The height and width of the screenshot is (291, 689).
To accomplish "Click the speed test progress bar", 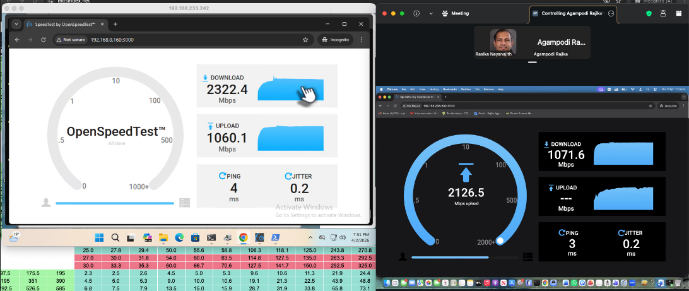I will (x=114, y=203).
